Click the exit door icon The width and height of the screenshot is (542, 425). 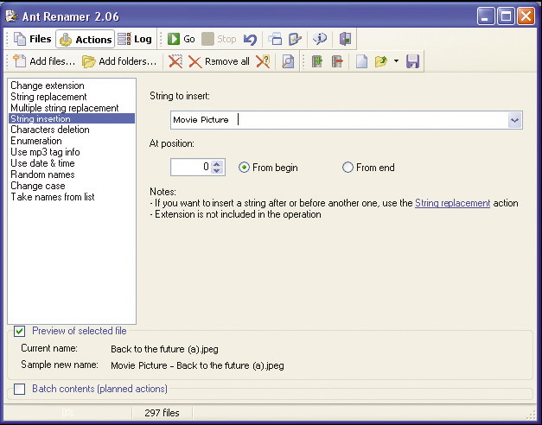[345, 39]
